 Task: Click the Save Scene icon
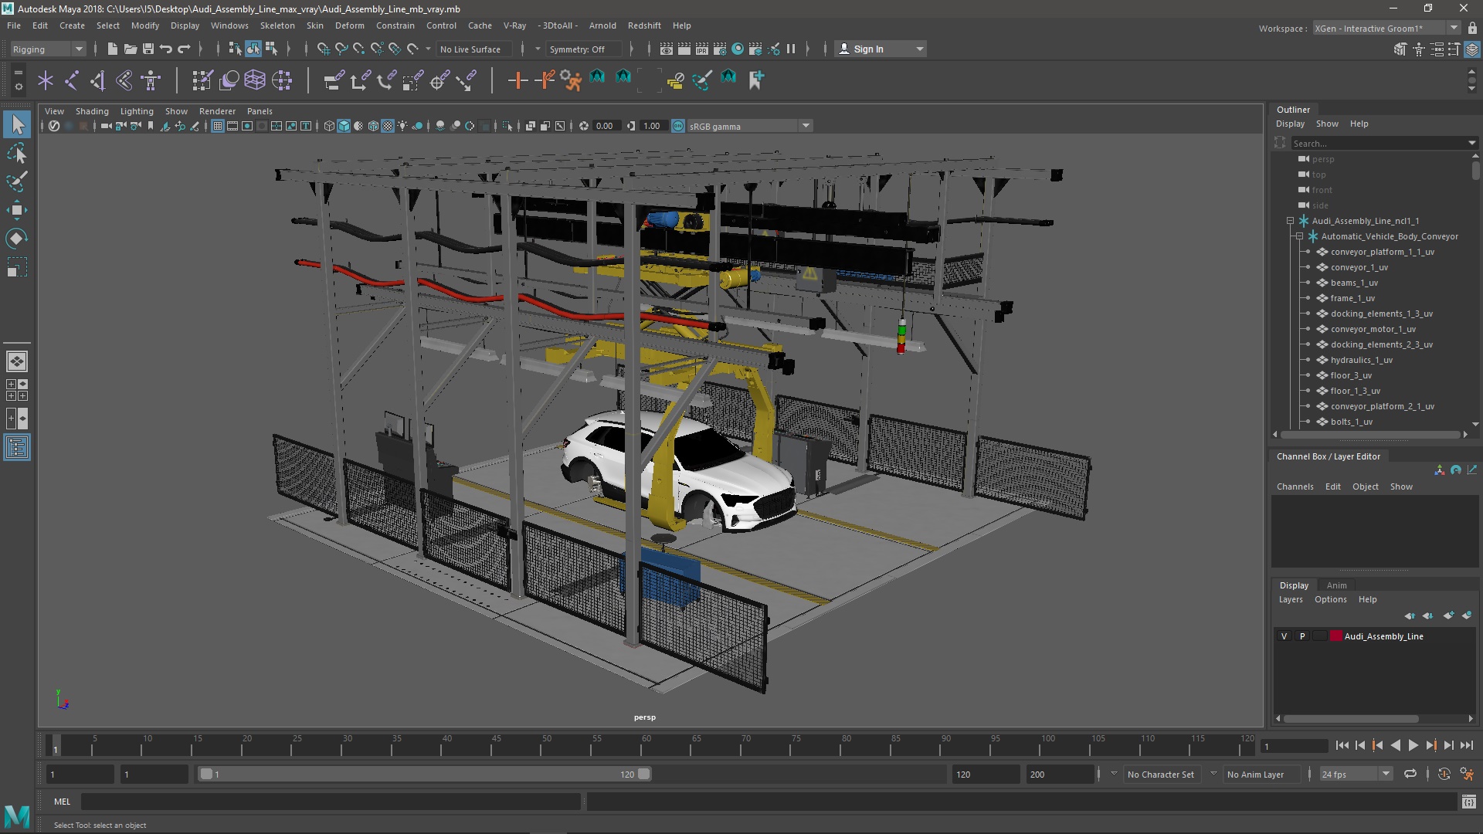pyautogui.click(x=148, y=49)
